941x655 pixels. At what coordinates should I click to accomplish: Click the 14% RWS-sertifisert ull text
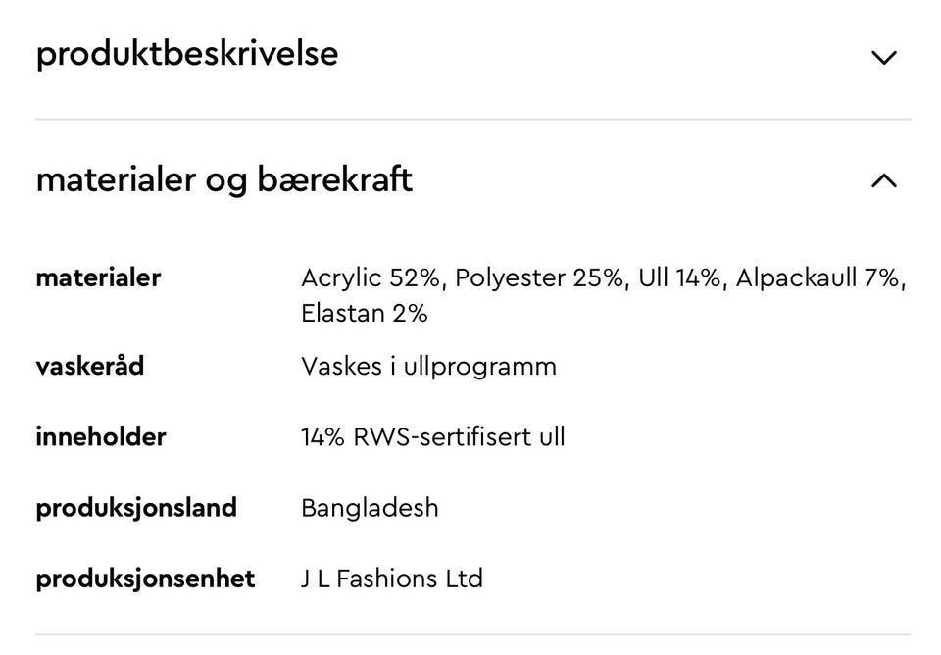pyautogui.click(x=433, y=437)
